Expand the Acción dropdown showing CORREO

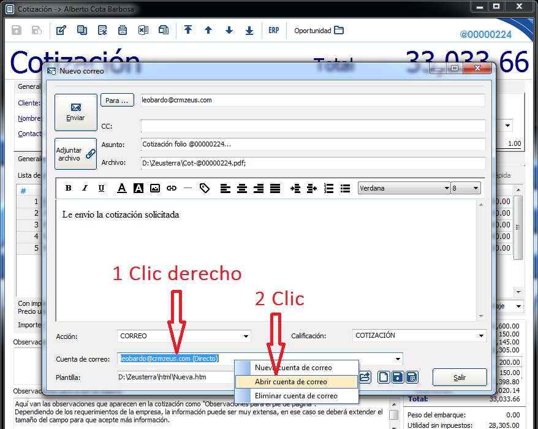click(x=246, y=336)
